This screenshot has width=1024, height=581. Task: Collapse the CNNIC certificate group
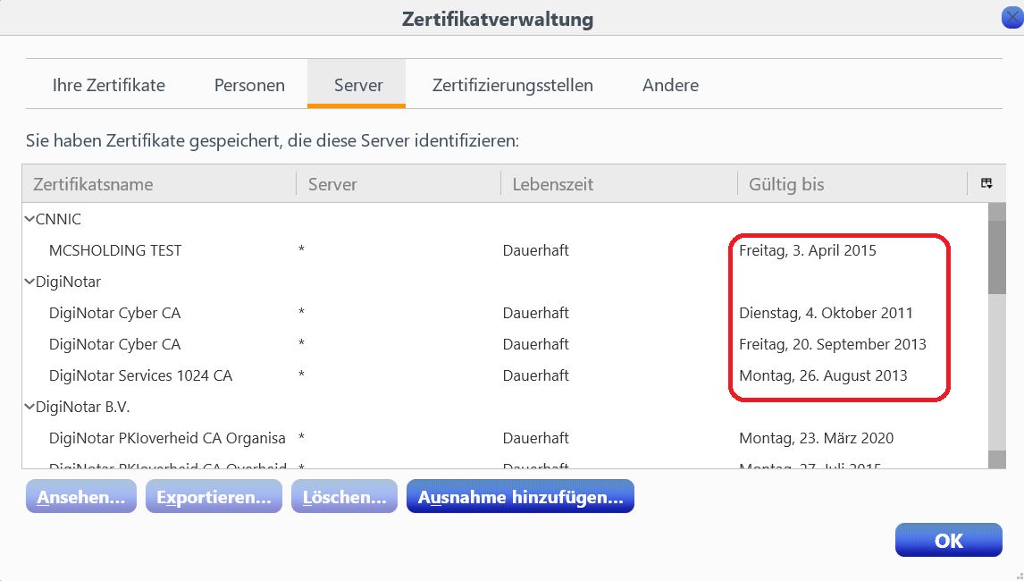(29, 219)
